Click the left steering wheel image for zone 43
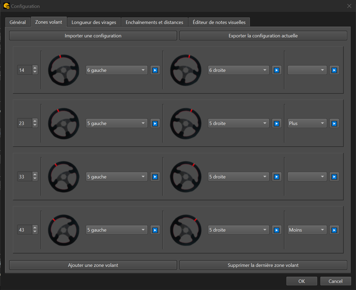356x290 pixels. click(x=64, y=230)
